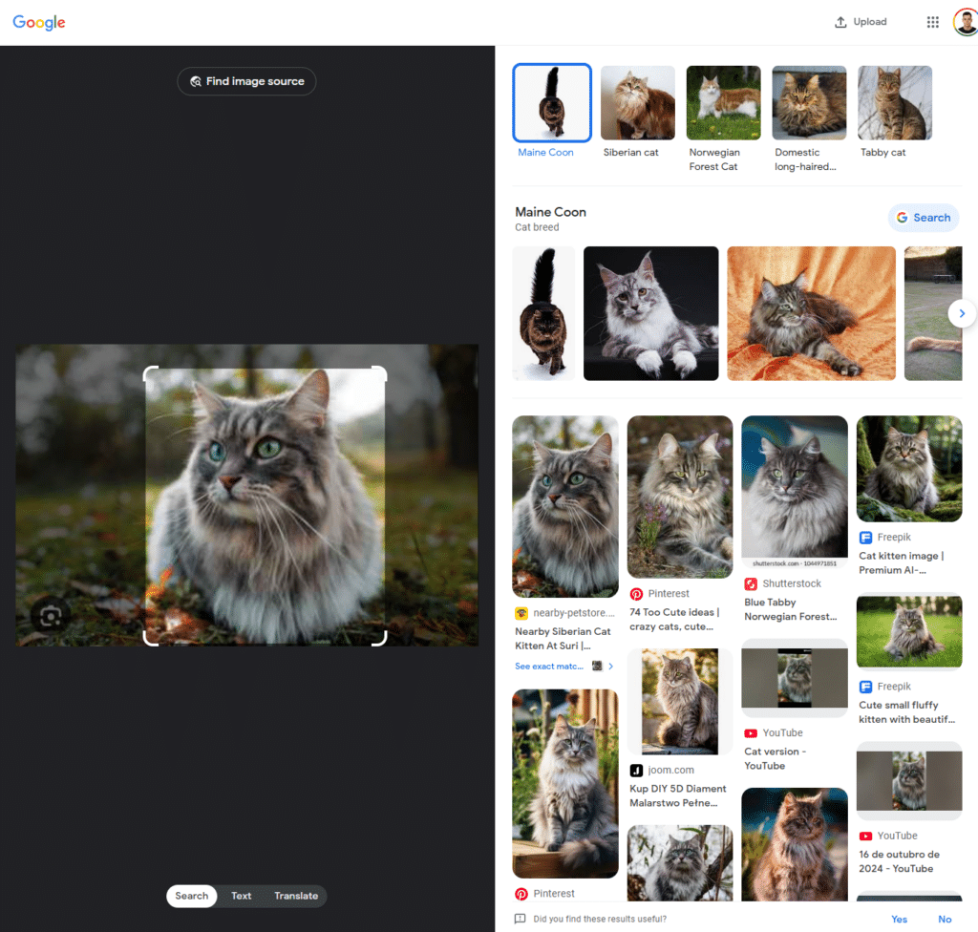This screenshot has height=932, width=978.
Task: Switch to the Translate mode tab
Action: click(296, 896)
